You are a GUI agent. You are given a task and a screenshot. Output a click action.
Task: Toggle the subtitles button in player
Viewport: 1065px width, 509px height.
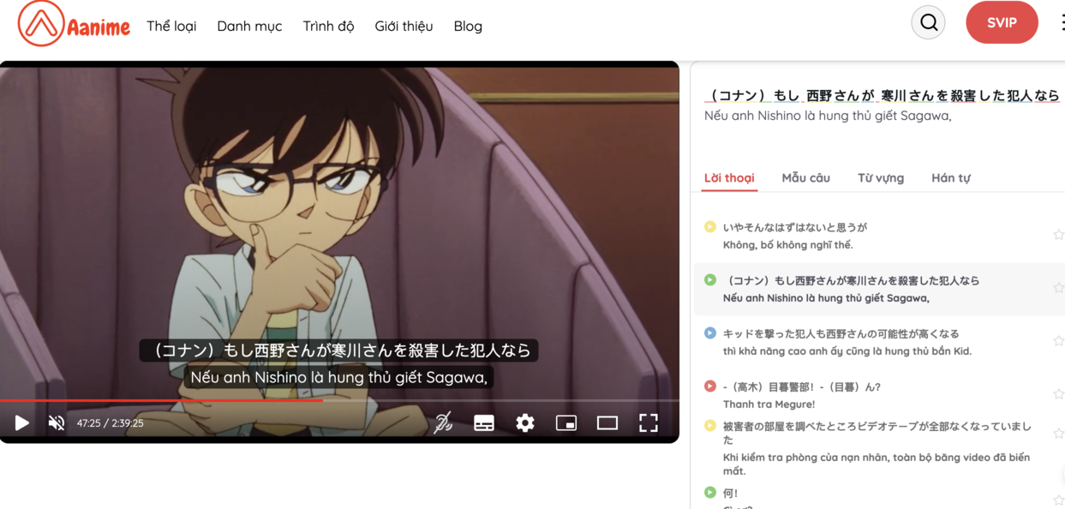click(x=484, y=422)
